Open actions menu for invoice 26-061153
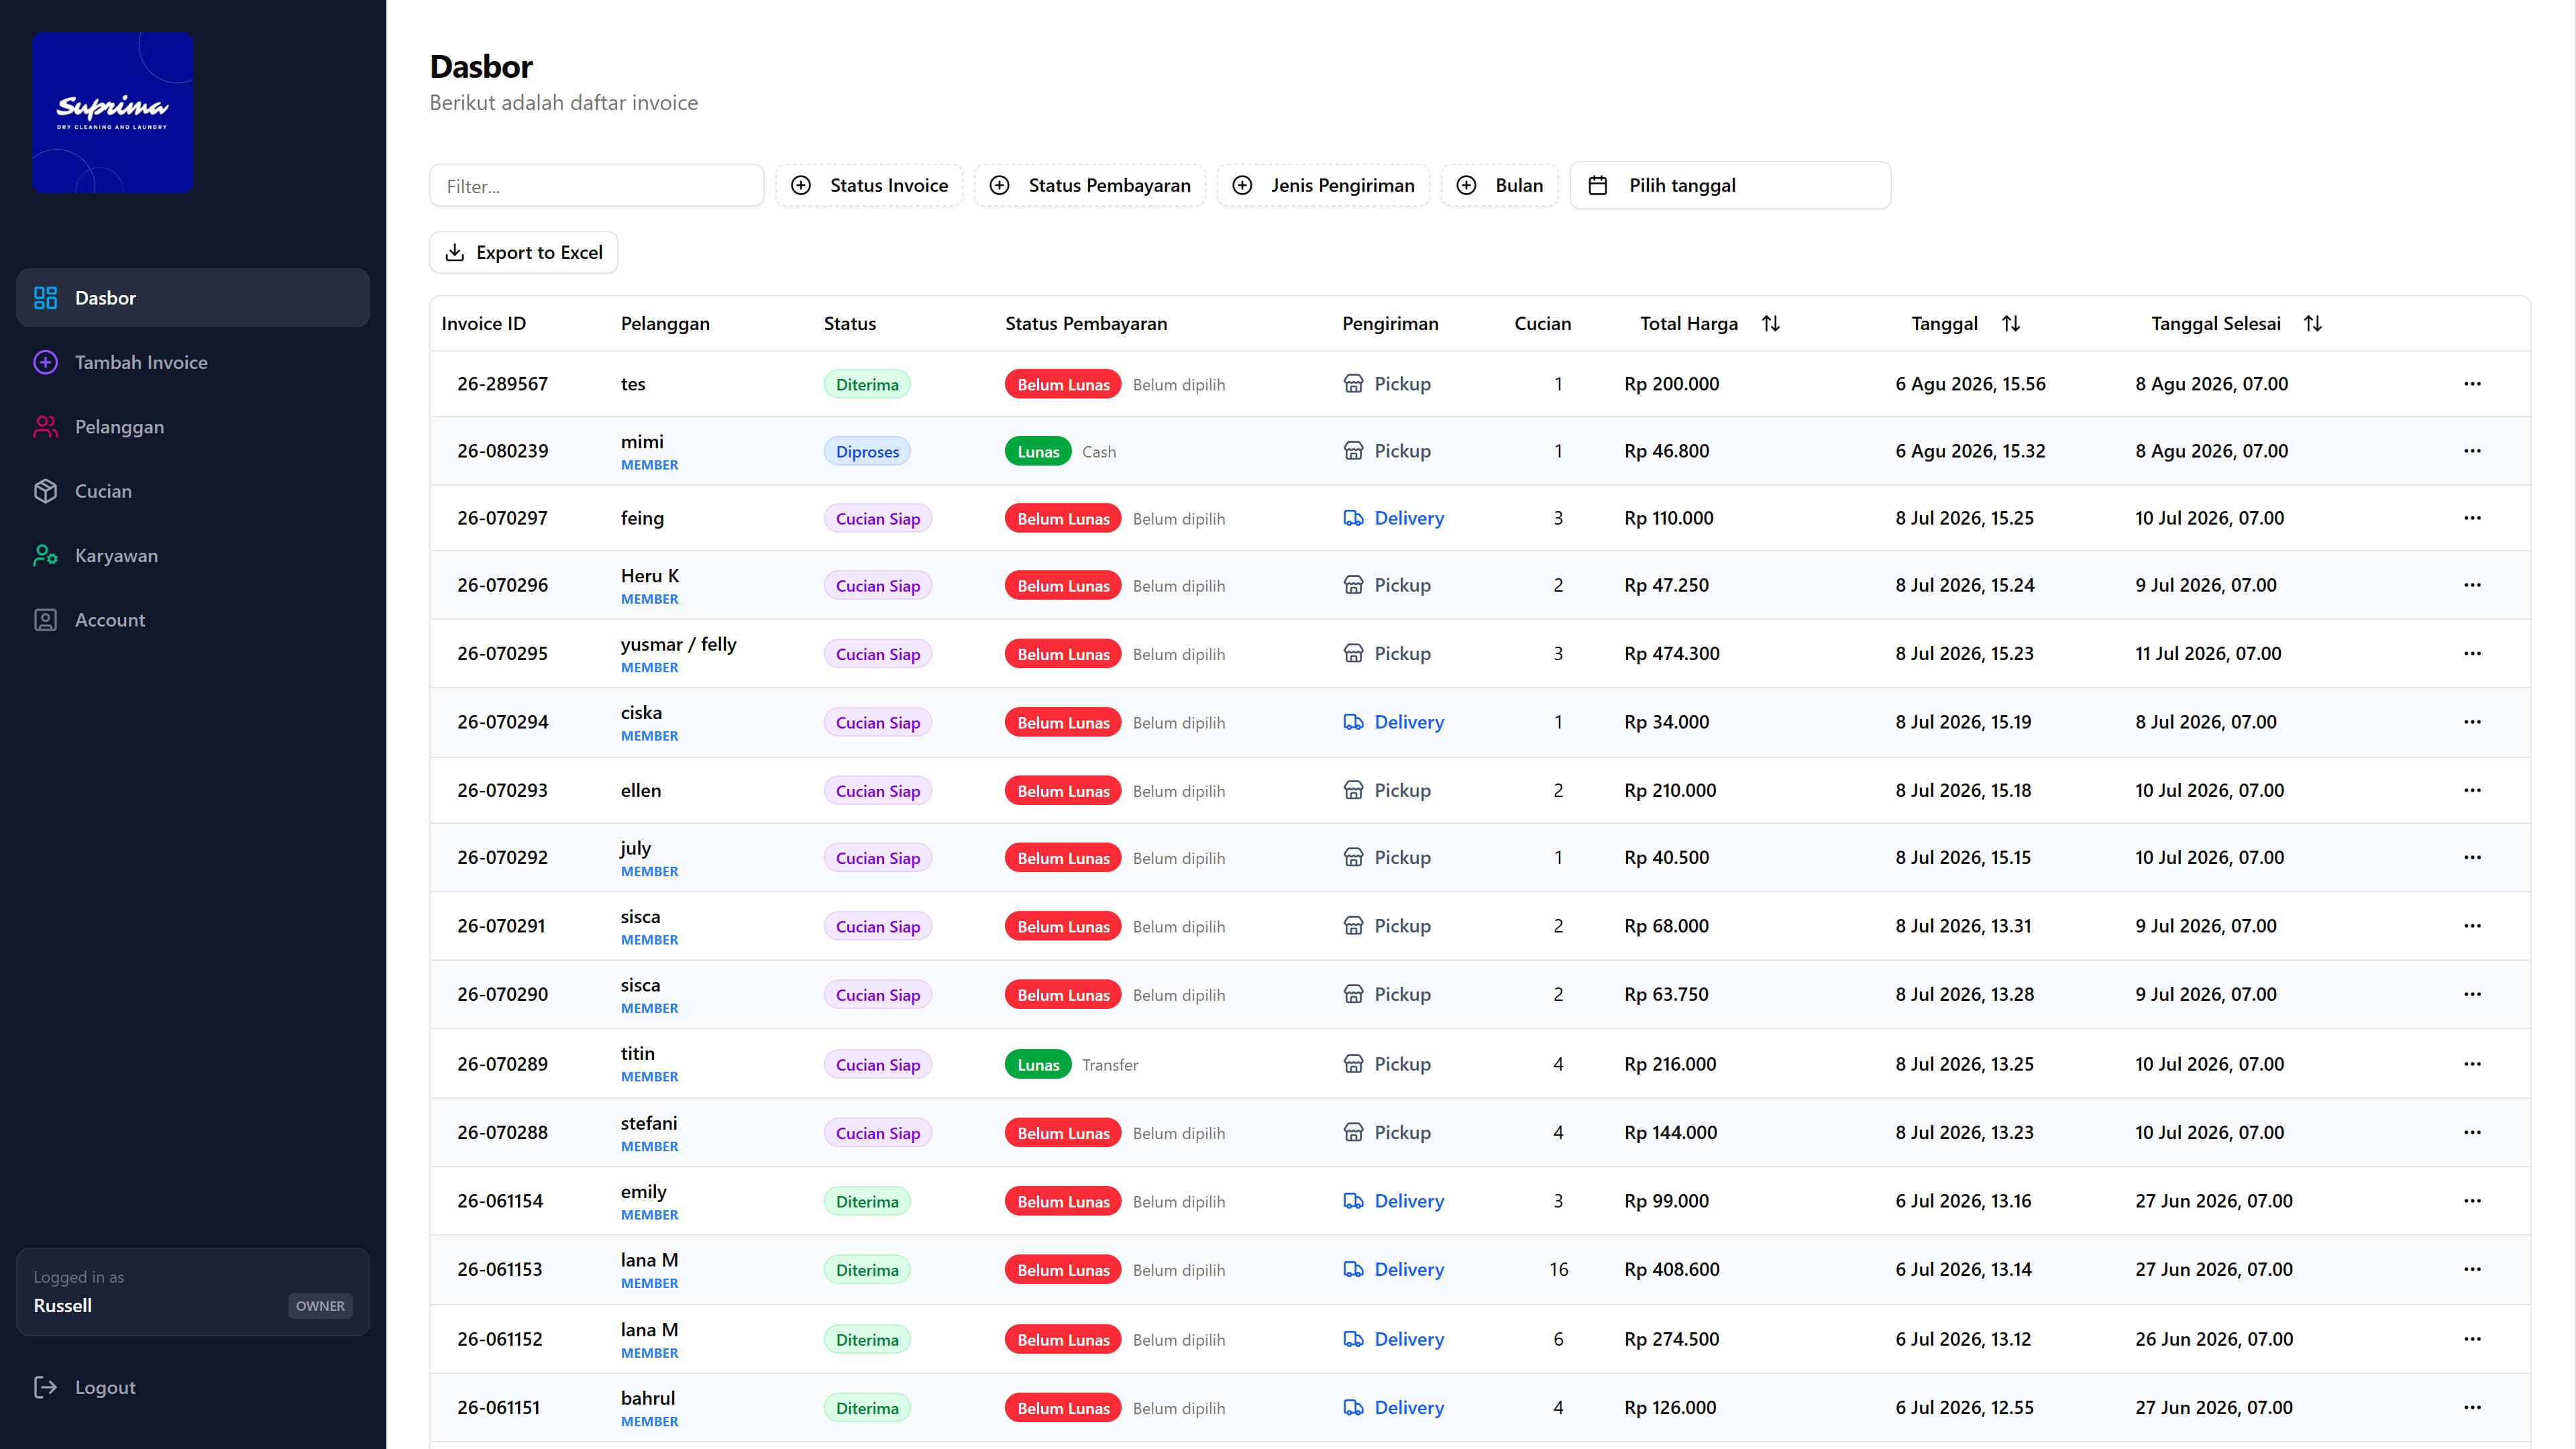Viewport: 2576px width, 1449px height. [x=2472, y=1269]
